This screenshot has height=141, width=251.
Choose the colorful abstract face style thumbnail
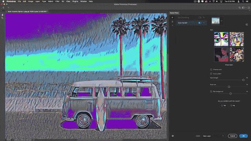(x=237, y=39)
